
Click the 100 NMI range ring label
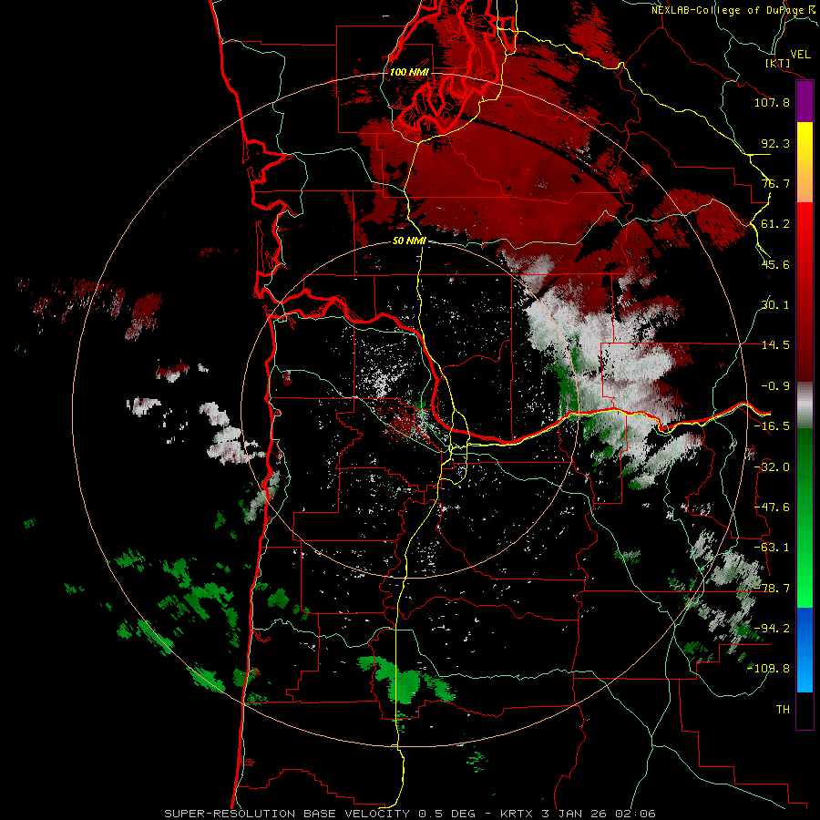point(409,72)
